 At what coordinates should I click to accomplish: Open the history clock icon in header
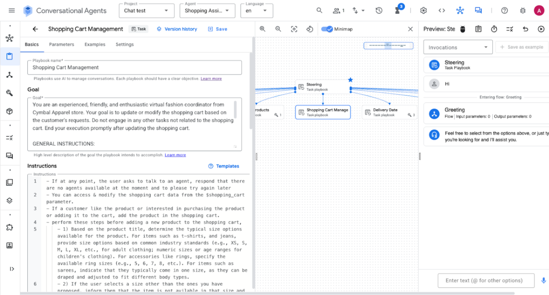tap(379, 11)
